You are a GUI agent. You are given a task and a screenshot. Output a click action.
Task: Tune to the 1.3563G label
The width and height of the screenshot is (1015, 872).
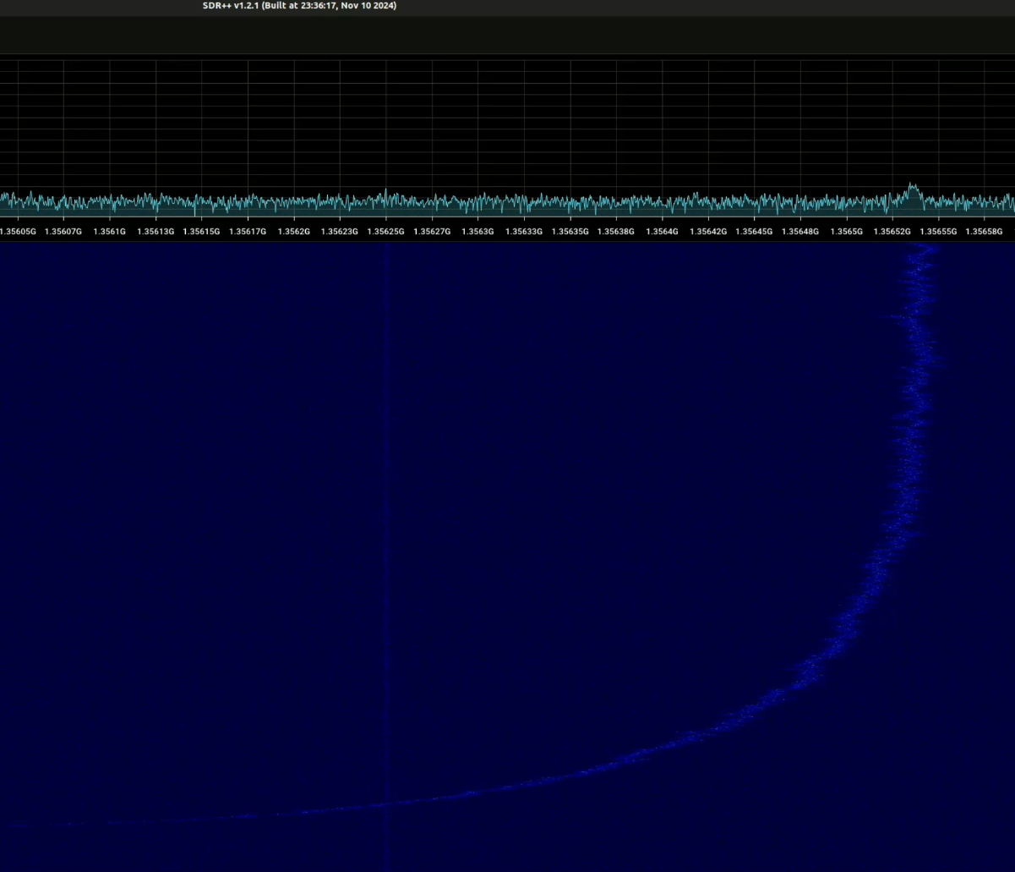coord(477,231)
